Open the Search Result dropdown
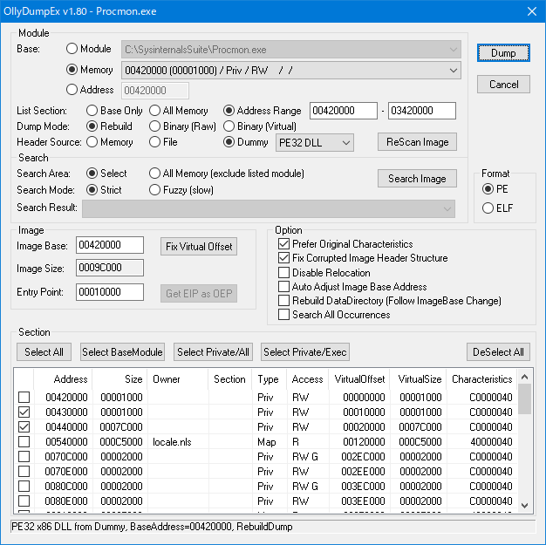The width and height of the screenshot is (546, 545). [269, 208]
